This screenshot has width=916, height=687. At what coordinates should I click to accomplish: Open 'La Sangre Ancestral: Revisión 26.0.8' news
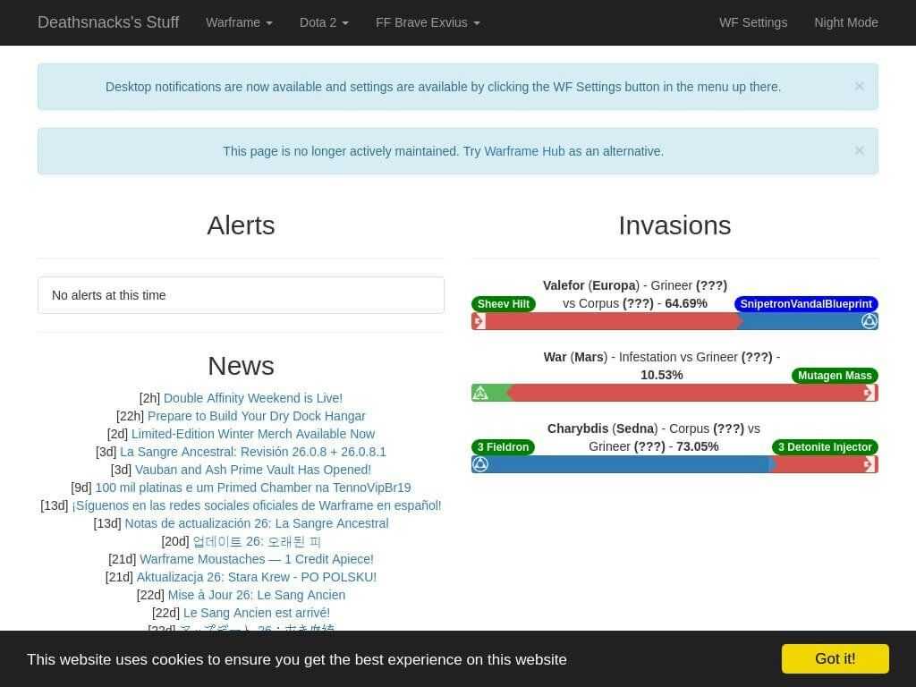click(x=253, y=452)
